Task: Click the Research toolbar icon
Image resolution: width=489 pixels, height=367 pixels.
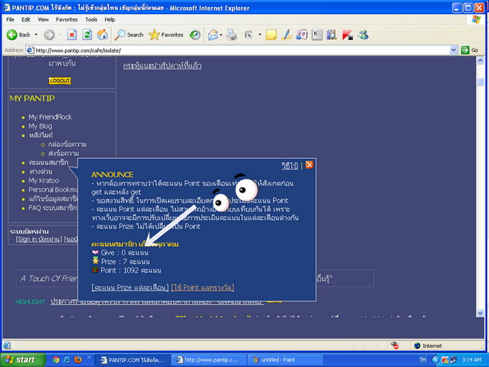Action: pos(302,35)
